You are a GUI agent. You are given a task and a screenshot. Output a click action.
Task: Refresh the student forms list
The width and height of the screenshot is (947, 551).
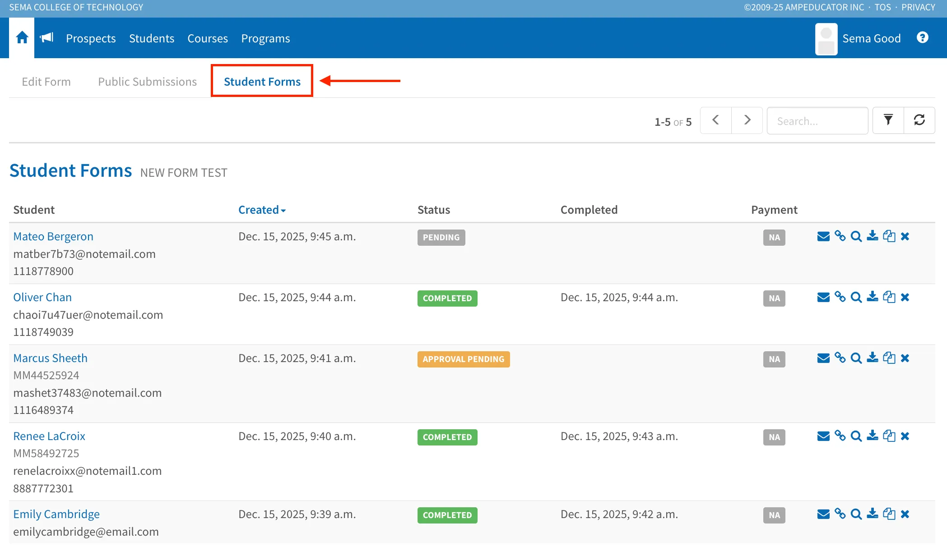click(919, 120)
